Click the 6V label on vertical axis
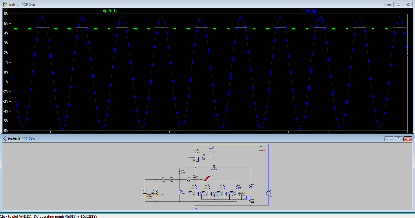Screen dimensions: 415x218 tap(6, 14)
